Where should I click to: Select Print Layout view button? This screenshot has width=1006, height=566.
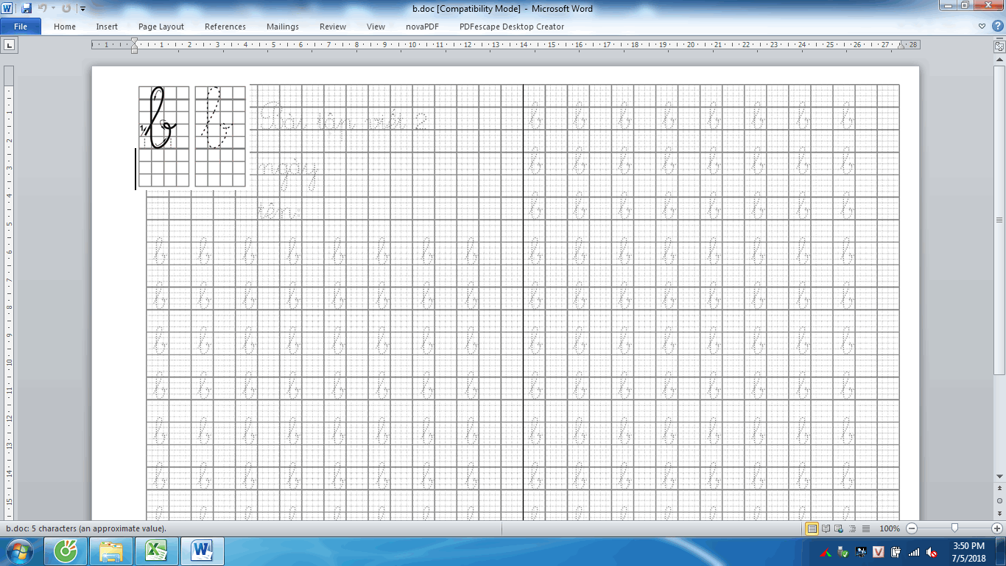812,528
